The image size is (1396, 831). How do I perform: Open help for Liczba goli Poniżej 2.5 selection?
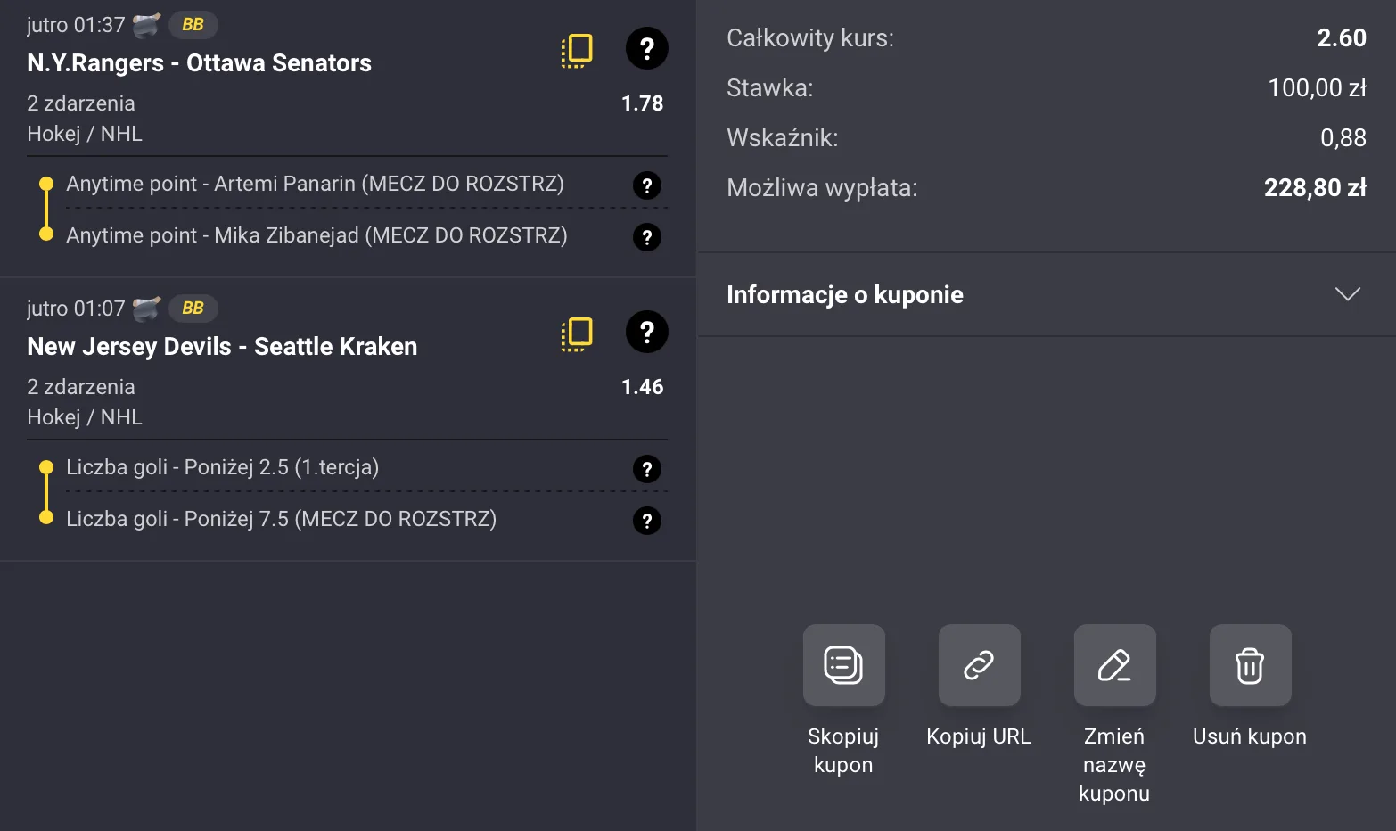(x=646, y=469)
